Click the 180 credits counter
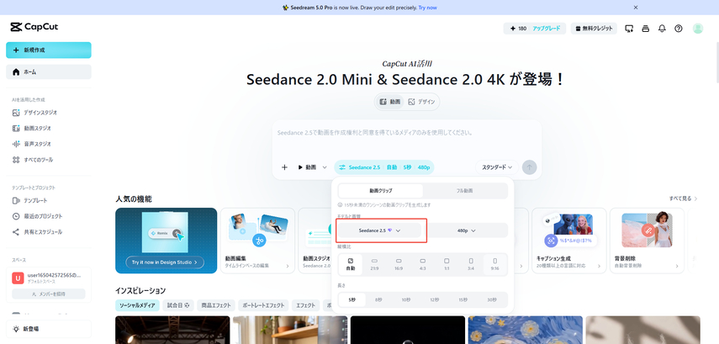The width and height of the screenshot is (719, 344). (518, 29)
